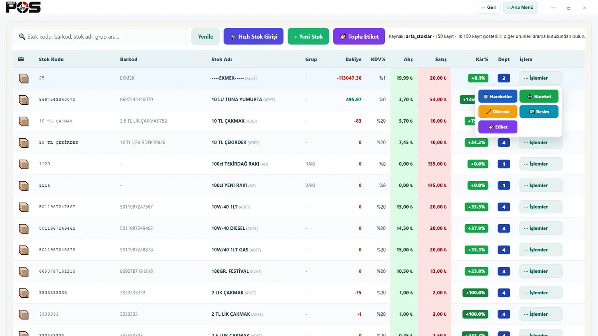Click the -113047.30 balance value
Screen dimensions: 598x336
(349, 78)
